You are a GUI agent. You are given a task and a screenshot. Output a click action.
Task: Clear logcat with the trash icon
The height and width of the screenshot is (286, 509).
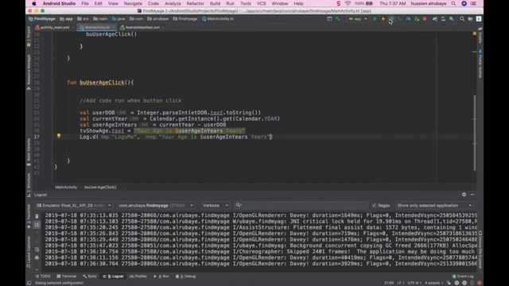[x=37, y=216]
